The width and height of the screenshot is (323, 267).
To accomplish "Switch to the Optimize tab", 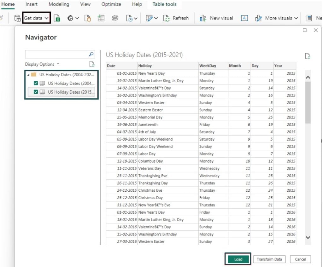I will point(111,4).
